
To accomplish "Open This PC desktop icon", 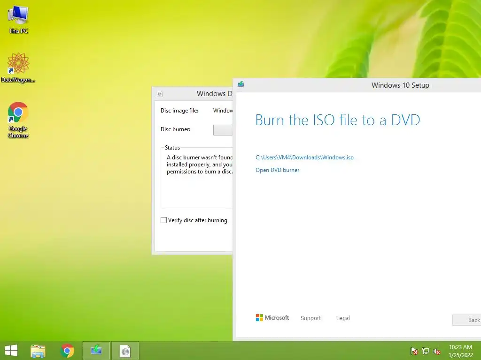I will pos(18,19).
